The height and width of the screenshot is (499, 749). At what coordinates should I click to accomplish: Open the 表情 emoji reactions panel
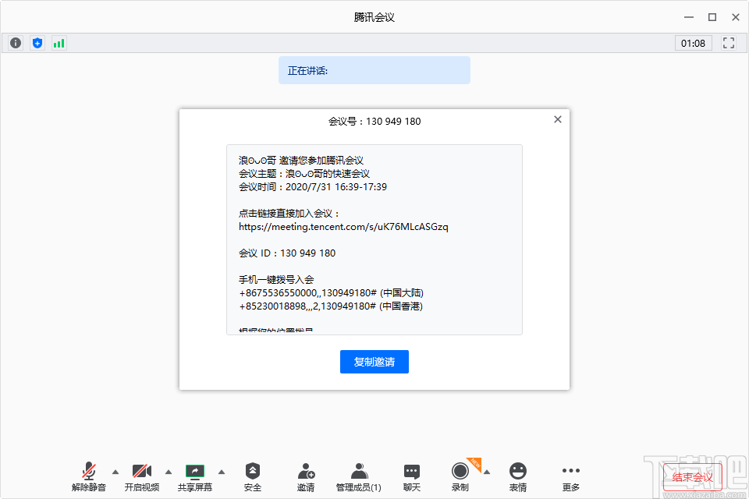[519, 474]
